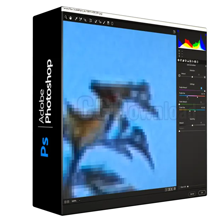Adjust the Green Amount slider handle
Screen dimensions: 223x223
tap(179, 104)
